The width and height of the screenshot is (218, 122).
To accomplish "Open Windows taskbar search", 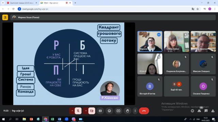I will pyautogui.click(x=10, y=119).
